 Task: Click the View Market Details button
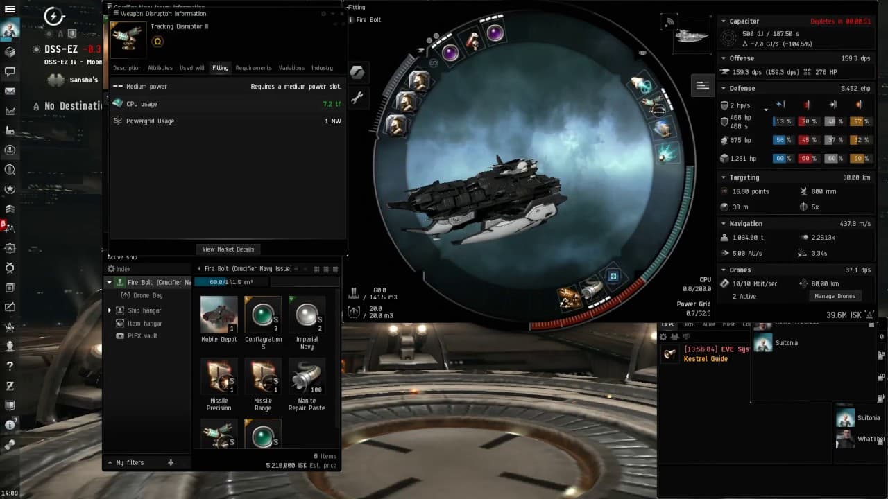coord(228,249)
